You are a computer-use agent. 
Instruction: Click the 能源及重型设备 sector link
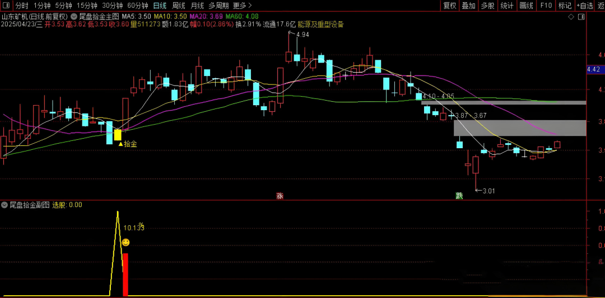point(320,25)
